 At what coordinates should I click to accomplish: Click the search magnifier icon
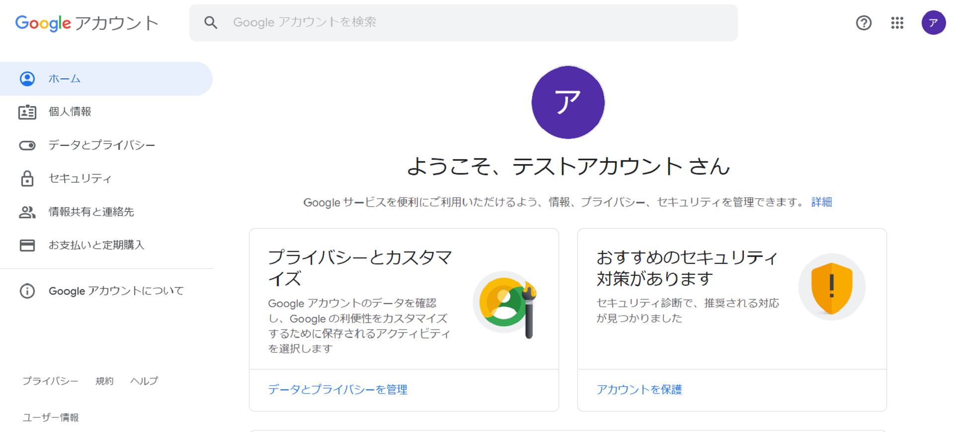(211, 22)
